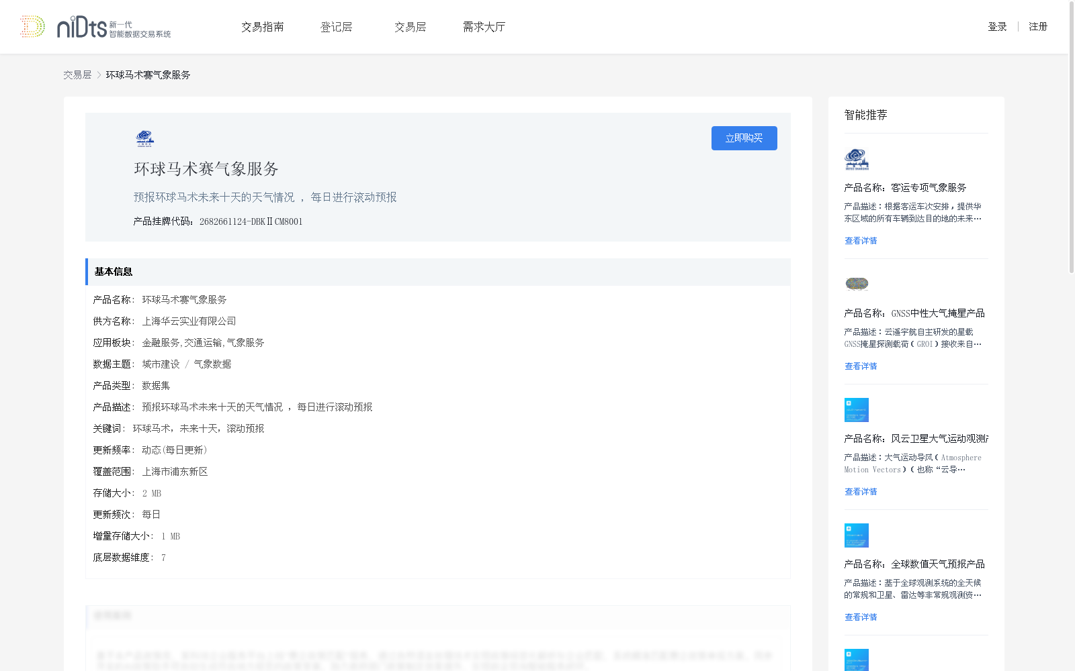This screenshot has width=1075, height=671.
Task: Open the 登记层 menu
Action: (x=337, y=27)
